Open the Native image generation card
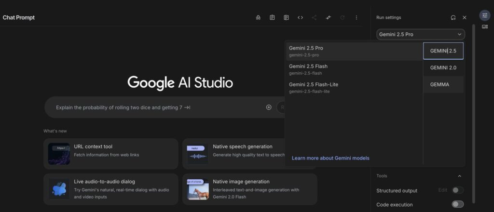 click(249, 189)
